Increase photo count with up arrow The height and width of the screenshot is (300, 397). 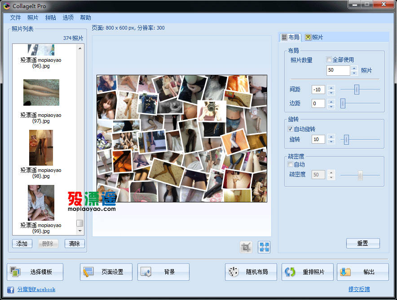point(354,68)
